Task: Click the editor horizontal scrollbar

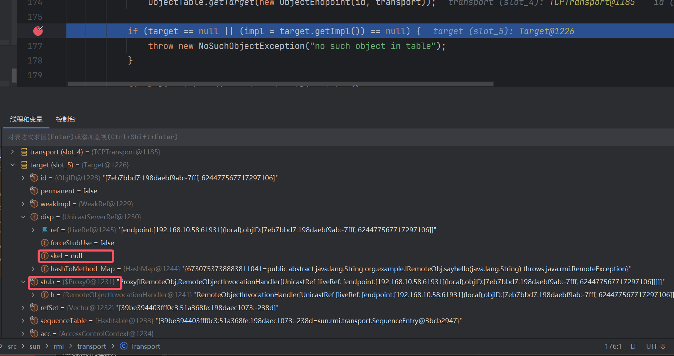Action: click(280, 84)
